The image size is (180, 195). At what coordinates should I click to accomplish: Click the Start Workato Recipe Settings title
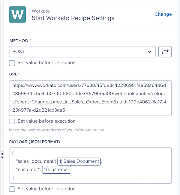[73, 18]
